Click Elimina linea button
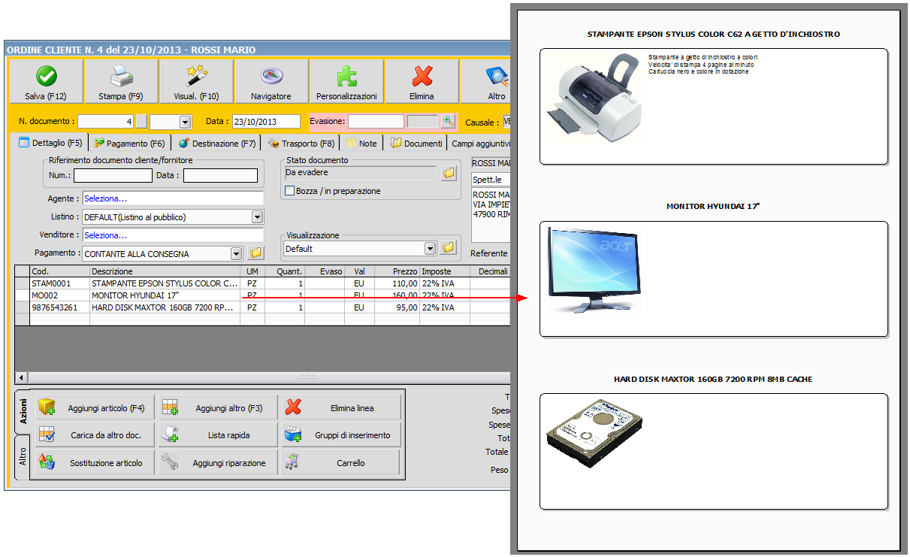This screenshot has width=910, height=557. pos(341,408)
